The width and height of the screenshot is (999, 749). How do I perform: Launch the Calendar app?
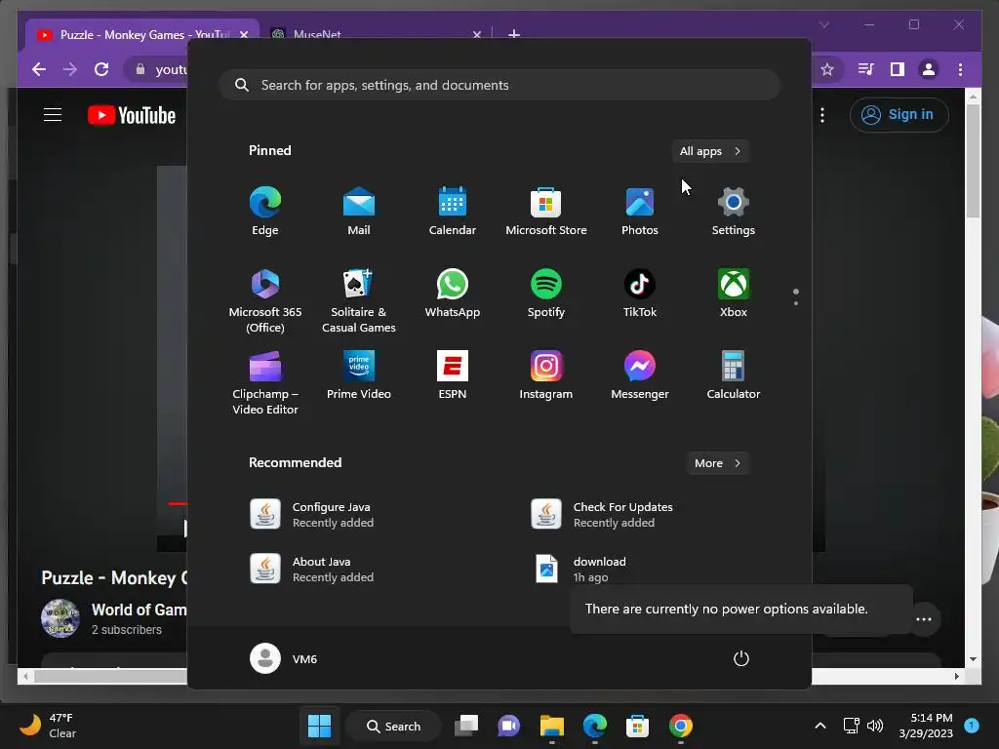click(x=453, y=212)
